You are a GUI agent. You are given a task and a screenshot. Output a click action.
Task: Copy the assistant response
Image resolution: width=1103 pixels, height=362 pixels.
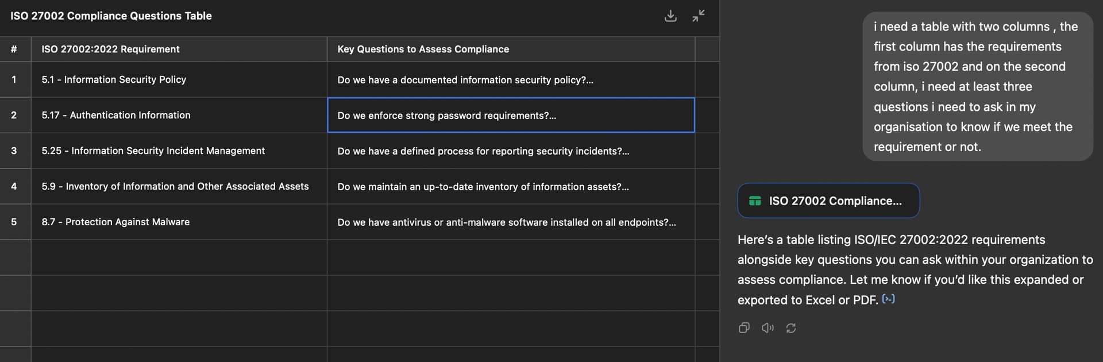tap(744, 328)
